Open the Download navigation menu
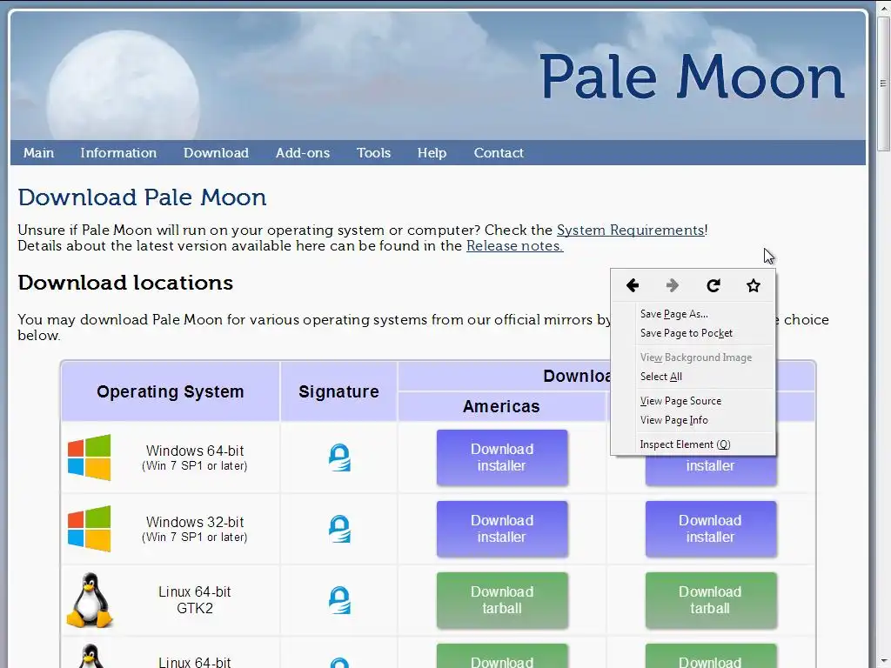 pyautogui.click(x=216, y=153)
